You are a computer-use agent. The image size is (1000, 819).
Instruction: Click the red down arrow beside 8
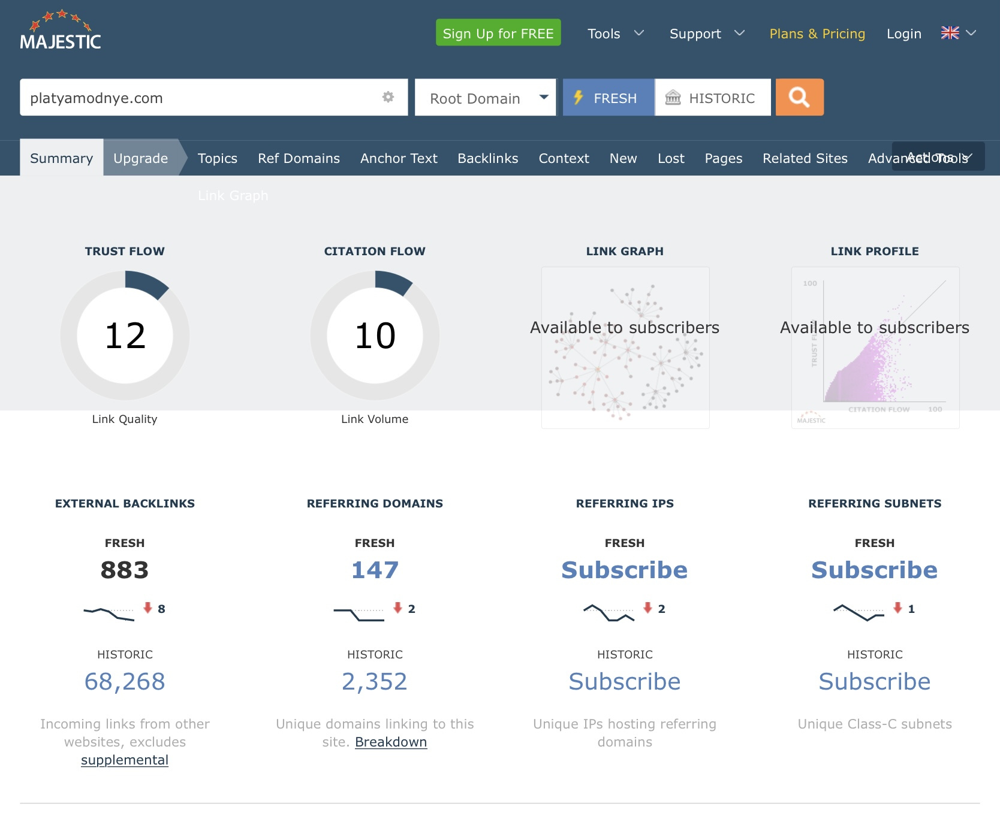click(147, 608)
